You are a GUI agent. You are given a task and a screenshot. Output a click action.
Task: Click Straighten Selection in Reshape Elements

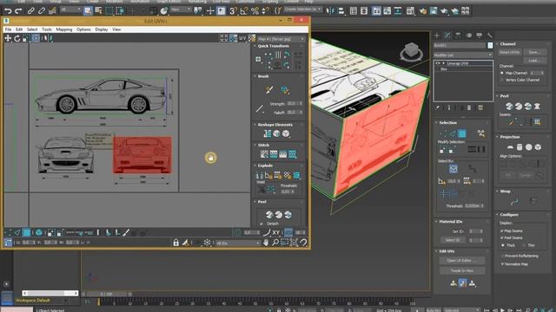coord(268,133)
